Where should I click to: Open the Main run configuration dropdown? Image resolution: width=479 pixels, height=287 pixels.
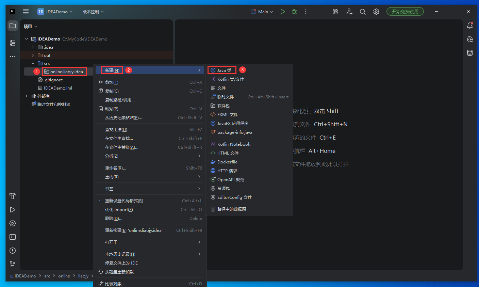point(262,12)
